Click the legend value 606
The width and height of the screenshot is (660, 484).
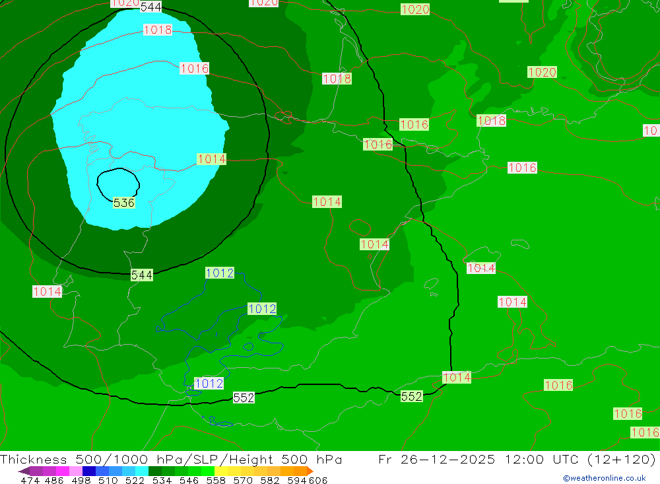point(318,480)
